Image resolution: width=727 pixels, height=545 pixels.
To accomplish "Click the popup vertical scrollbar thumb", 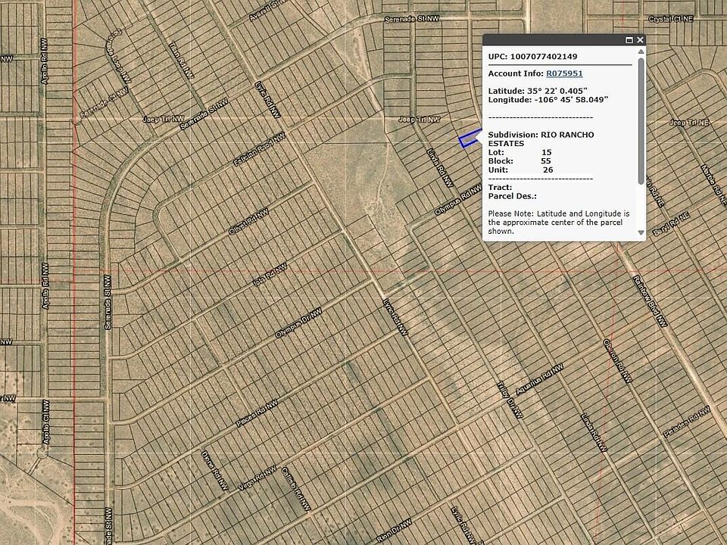I will tap(641, 120).
